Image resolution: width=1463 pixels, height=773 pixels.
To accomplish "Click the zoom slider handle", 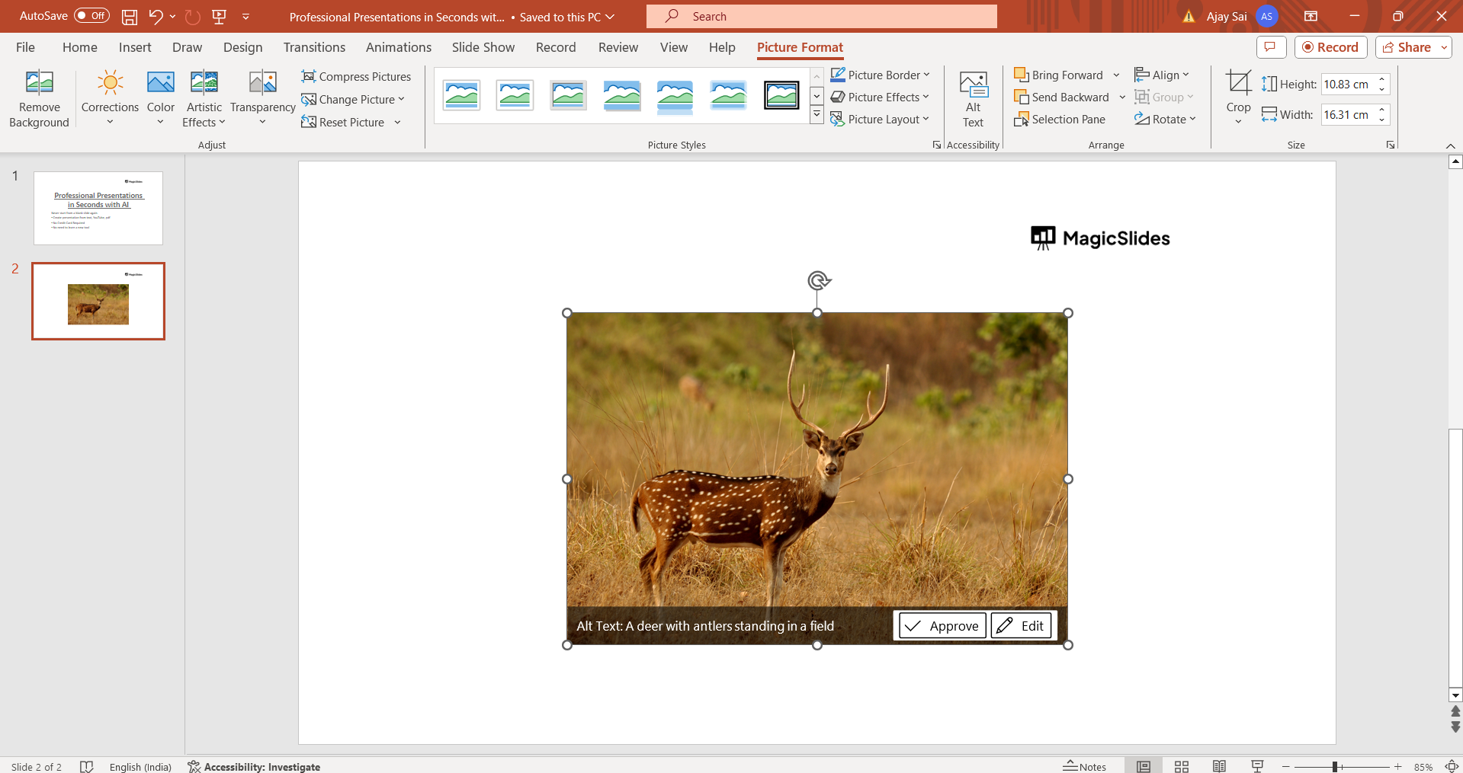I will [x=1335, y=766].
